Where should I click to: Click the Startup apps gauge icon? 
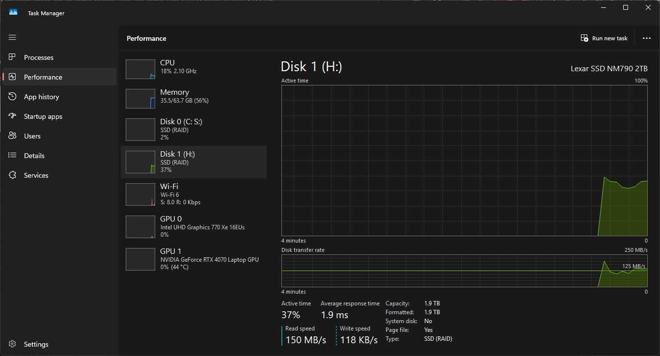point(12,116)
